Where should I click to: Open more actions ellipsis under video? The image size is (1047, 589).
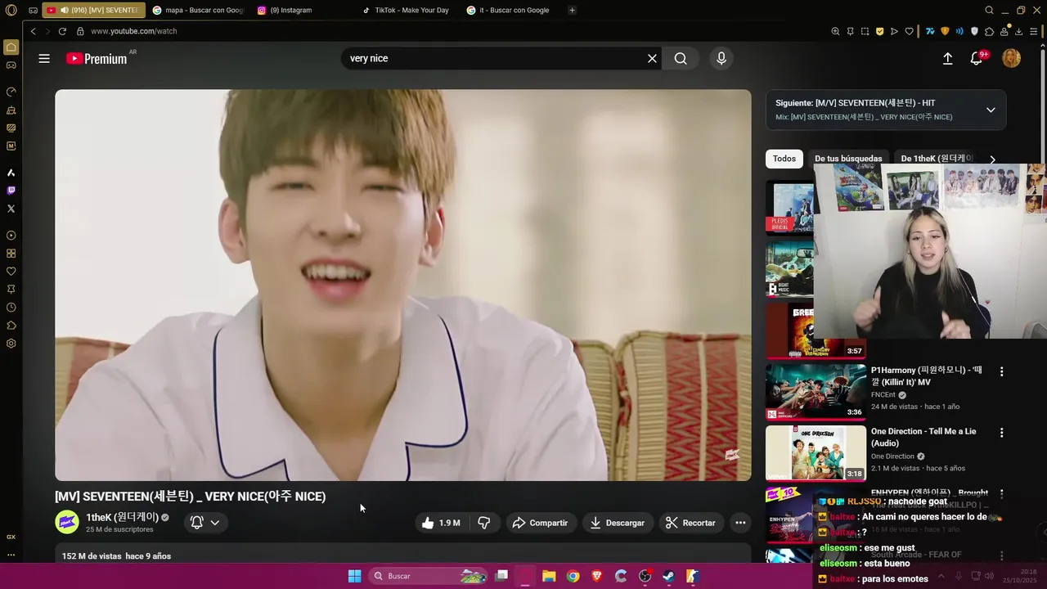pos(740,523)
